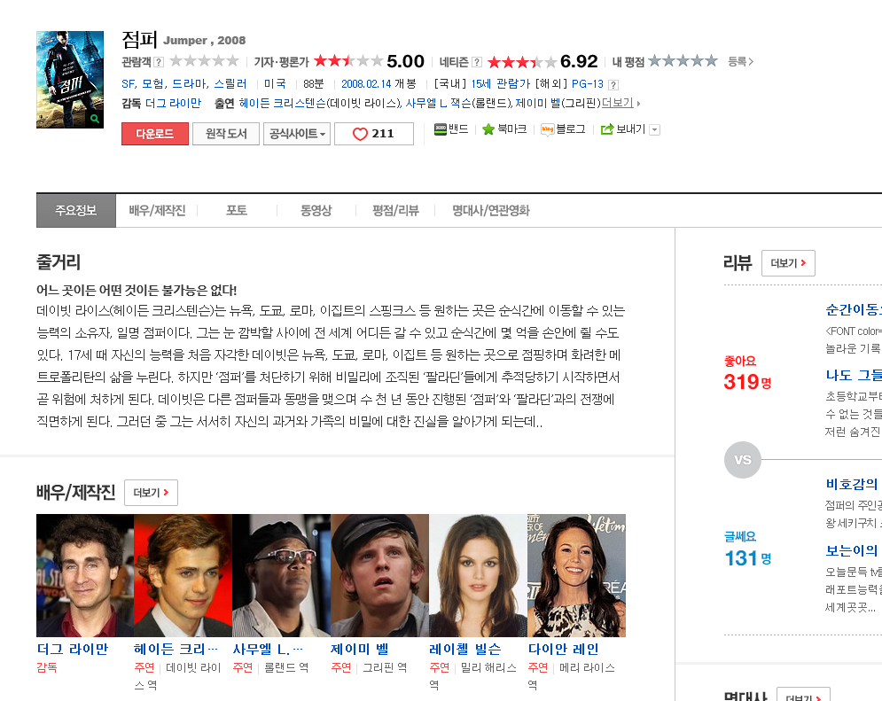The width and height of the screenshot is (882, 701).
Task: Click the help icon next to 관람객
Action: 159,62
